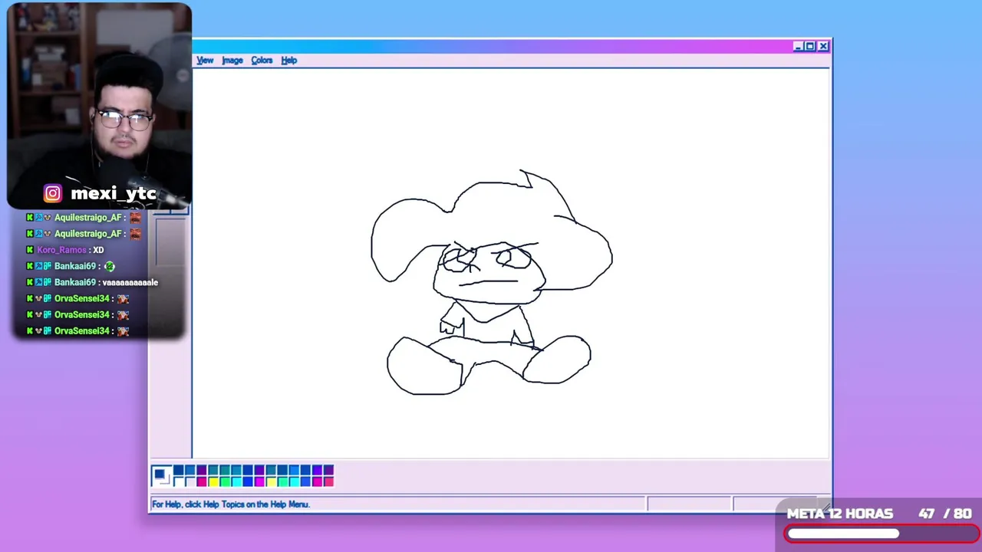Close the Paint window

[823, 47]
